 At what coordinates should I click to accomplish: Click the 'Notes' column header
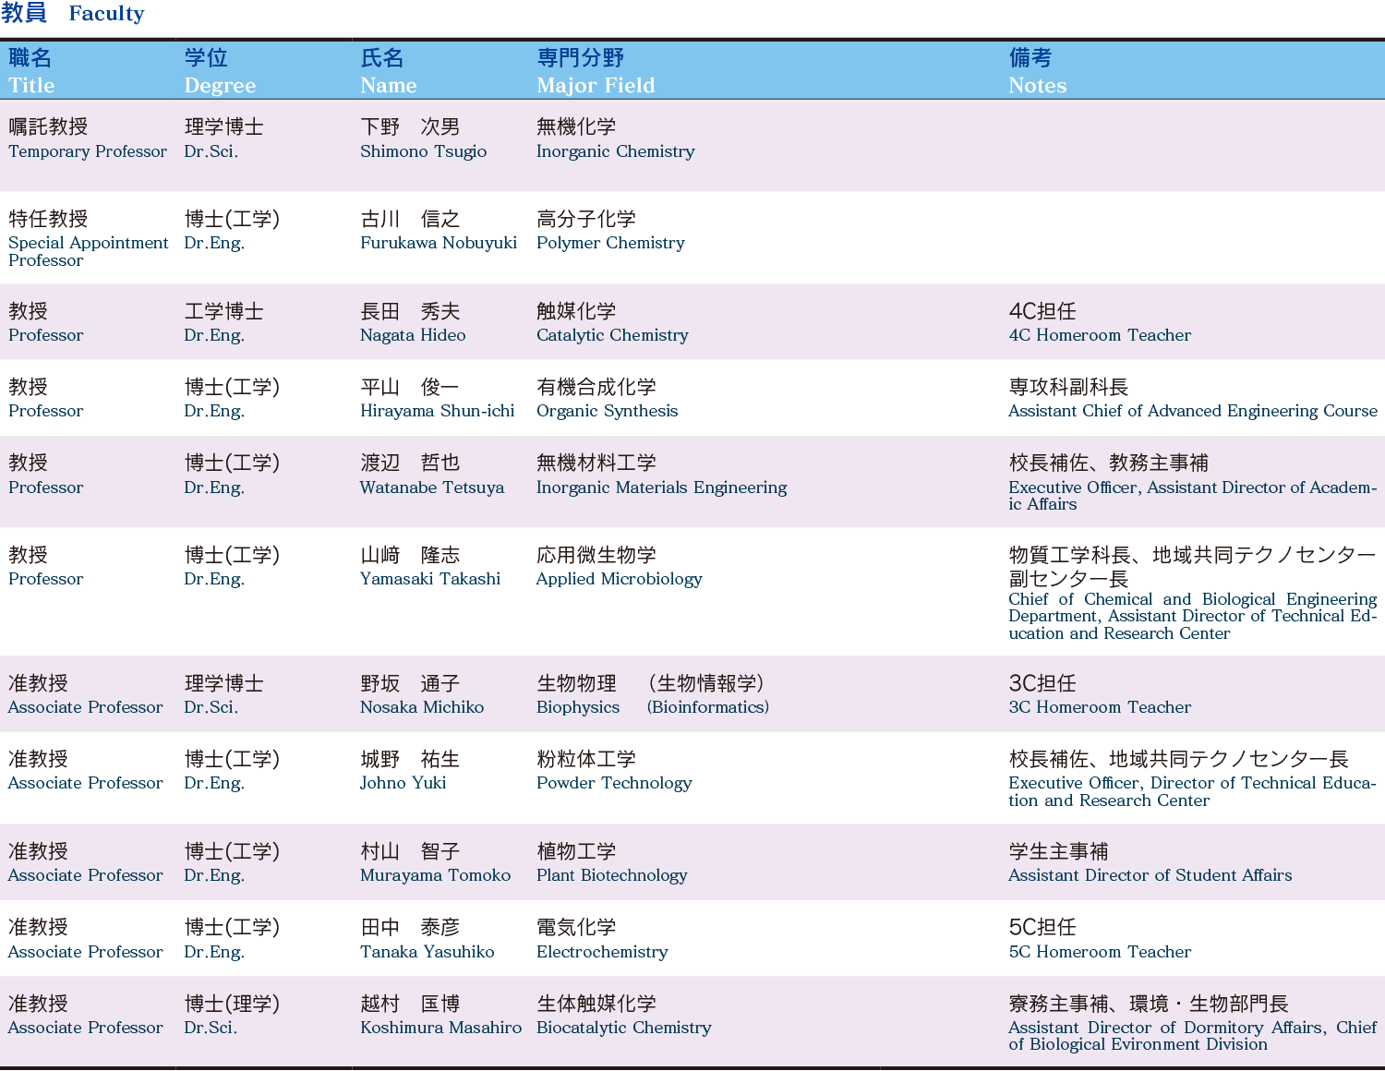tap(1038, 85)
